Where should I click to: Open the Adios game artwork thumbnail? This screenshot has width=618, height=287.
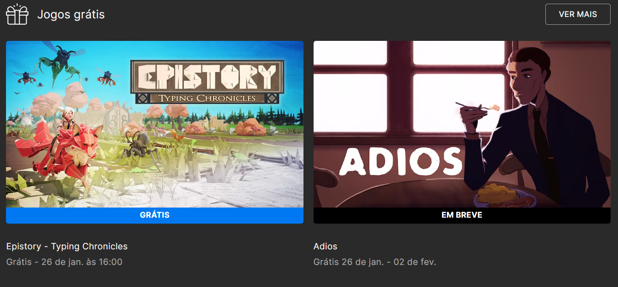(x=462, y=124)
